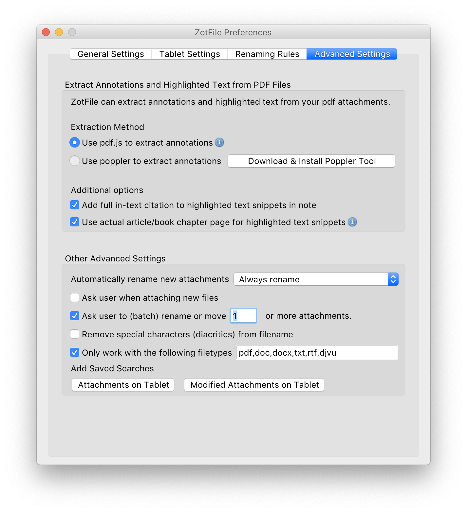Select 'Use poppler to extract annotations' radio
The image size is (467, 513).
click(x=75, y=161)
